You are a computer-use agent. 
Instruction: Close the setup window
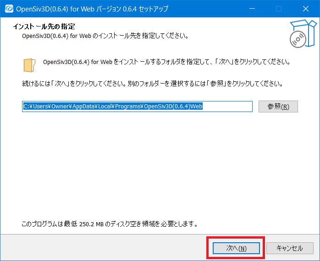coord(306,9)
